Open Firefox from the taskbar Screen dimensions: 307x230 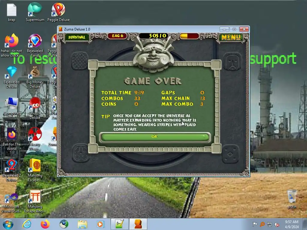pyautogui.click(x=45, y=224)
